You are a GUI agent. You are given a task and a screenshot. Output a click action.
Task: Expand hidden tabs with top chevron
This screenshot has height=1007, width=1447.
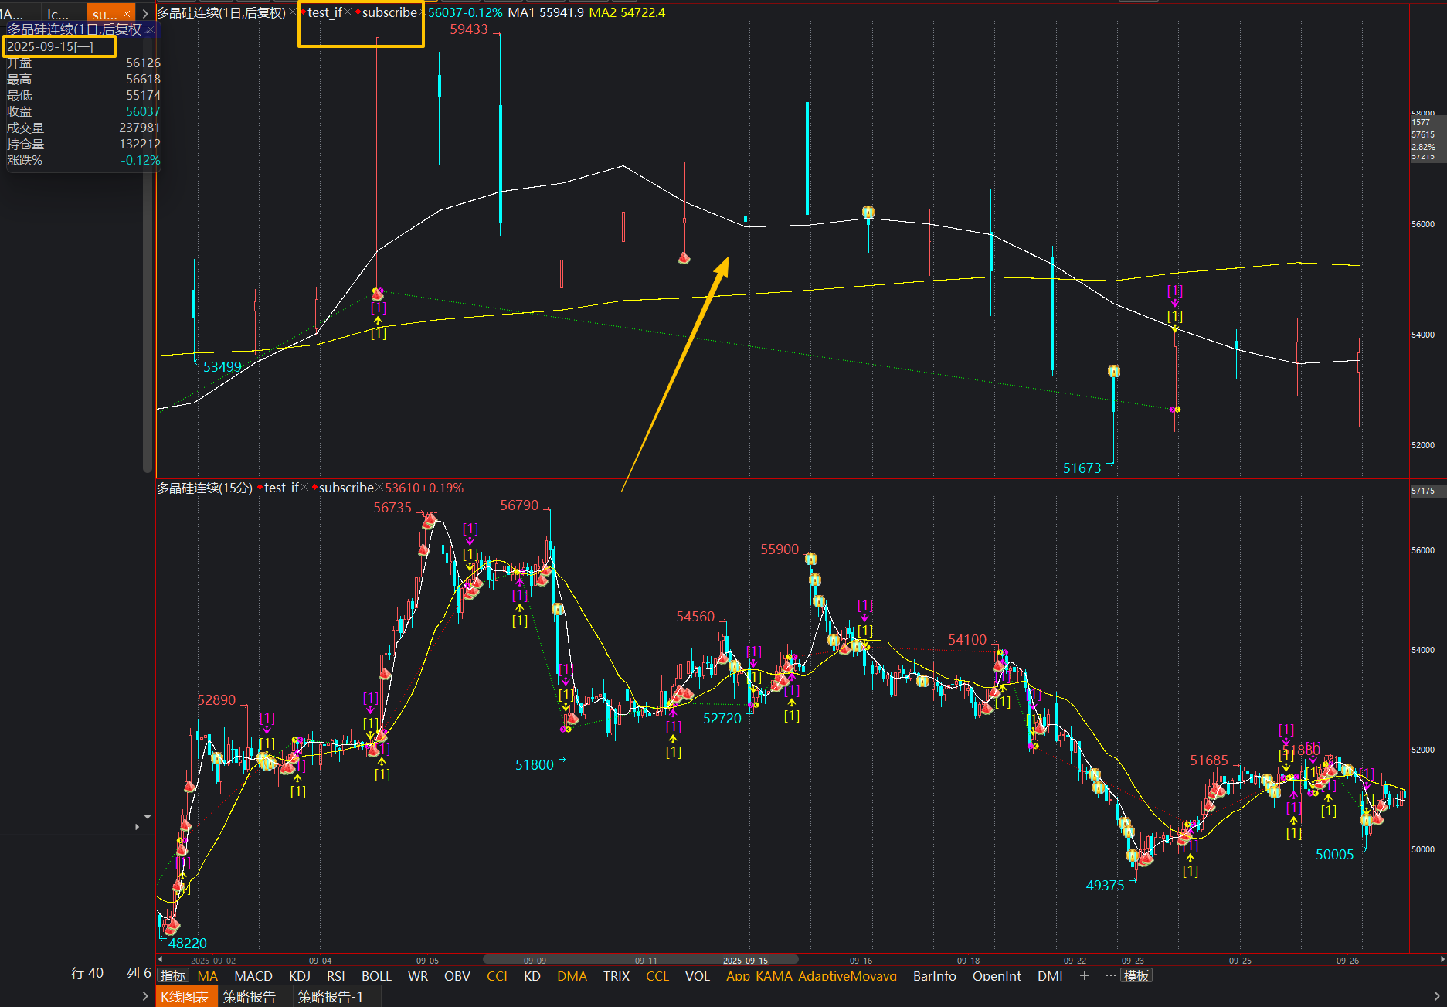pos(145,14)
